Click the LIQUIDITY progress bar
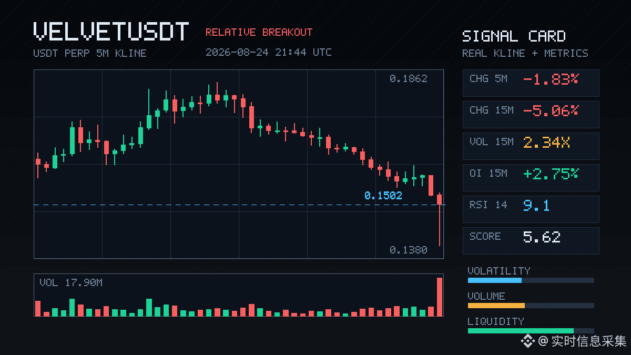The image size is (631, 355). [531, 331]
